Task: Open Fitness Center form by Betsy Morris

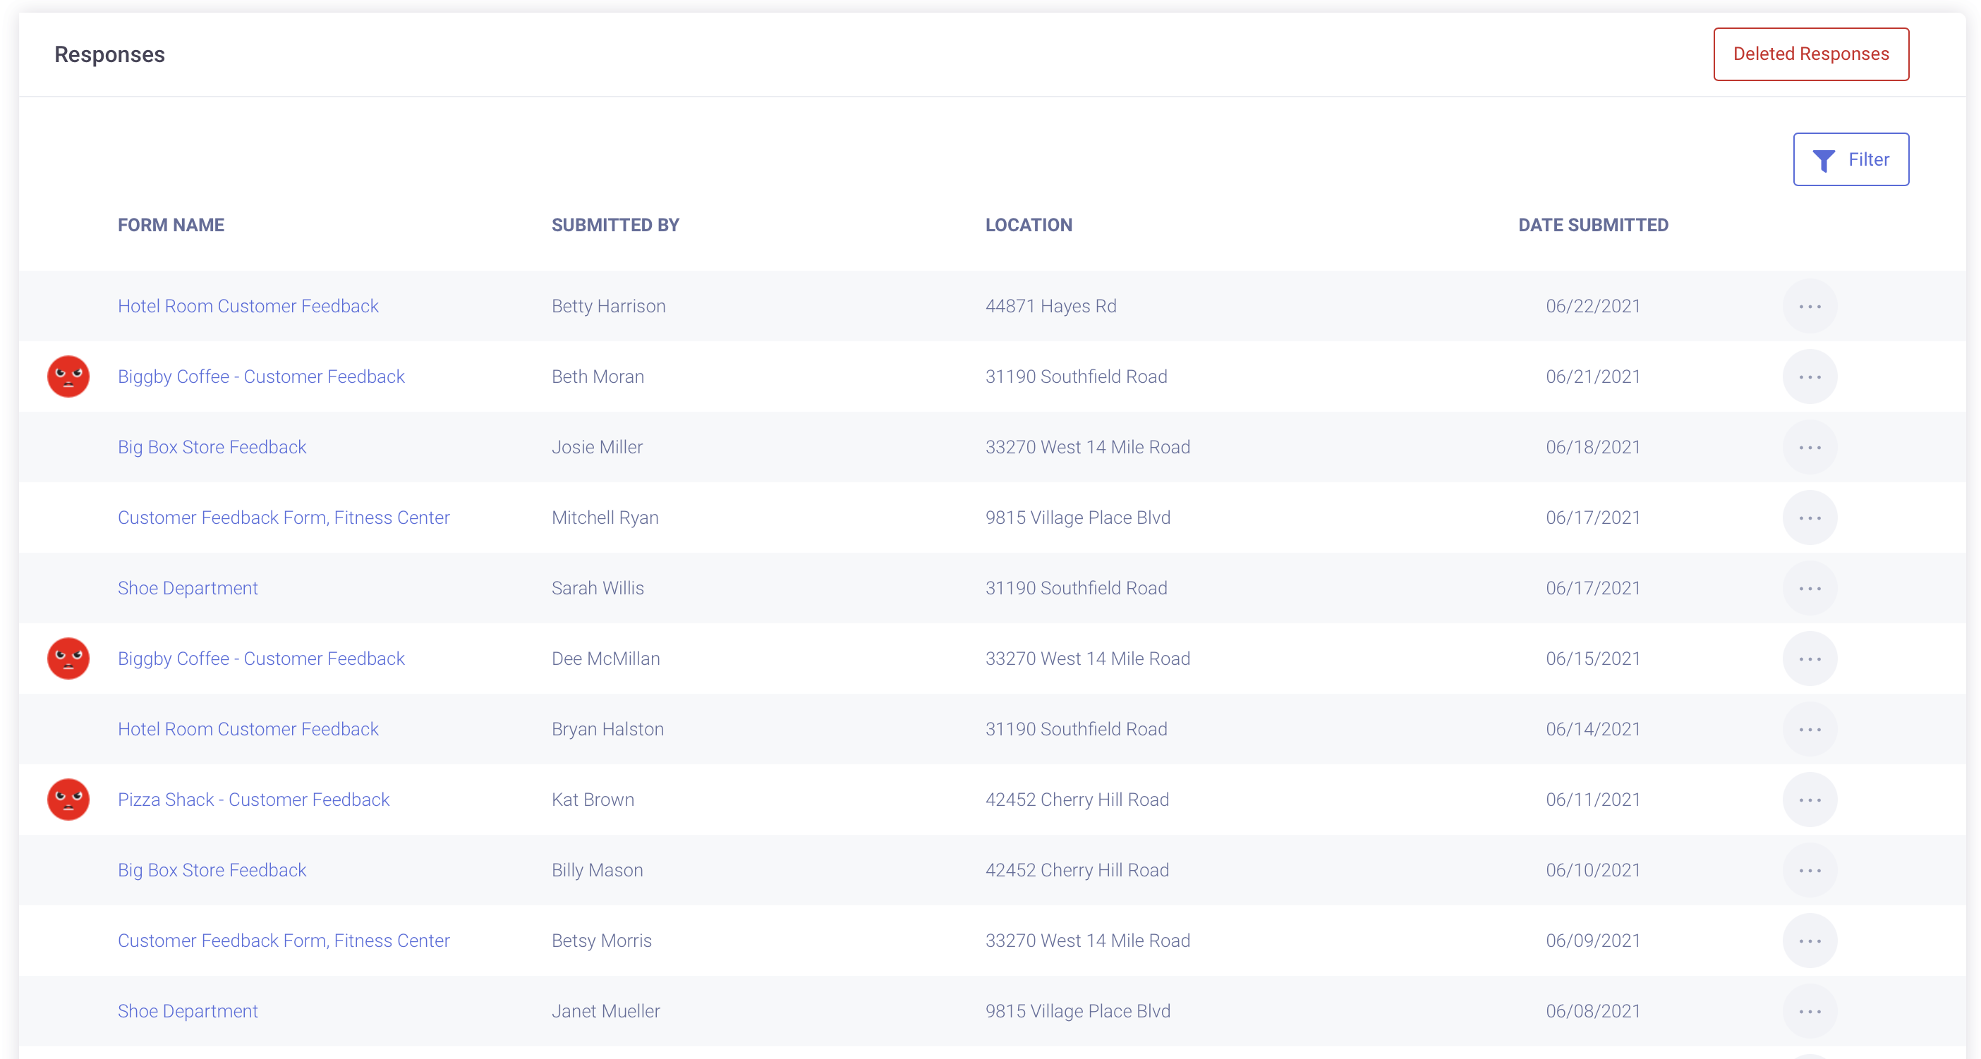Action: point(283,941)
